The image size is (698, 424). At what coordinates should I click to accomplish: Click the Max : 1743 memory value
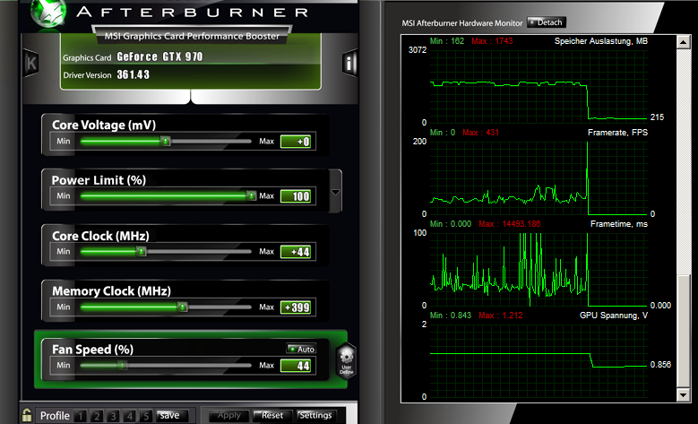tap(492, 41)
